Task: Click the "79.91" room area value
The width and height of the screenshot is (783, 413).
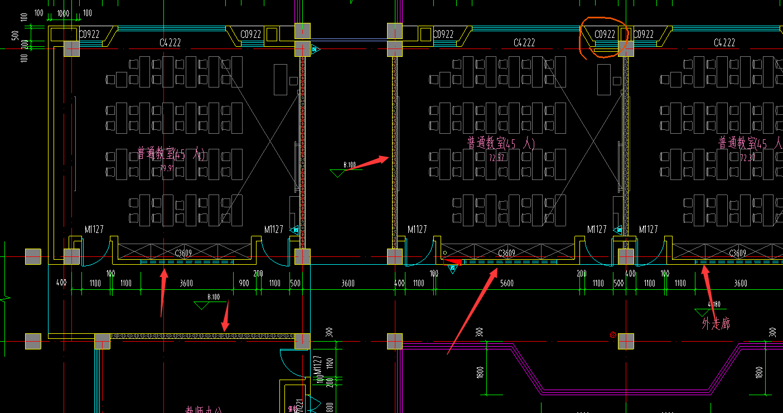Action: click(167, 167)
